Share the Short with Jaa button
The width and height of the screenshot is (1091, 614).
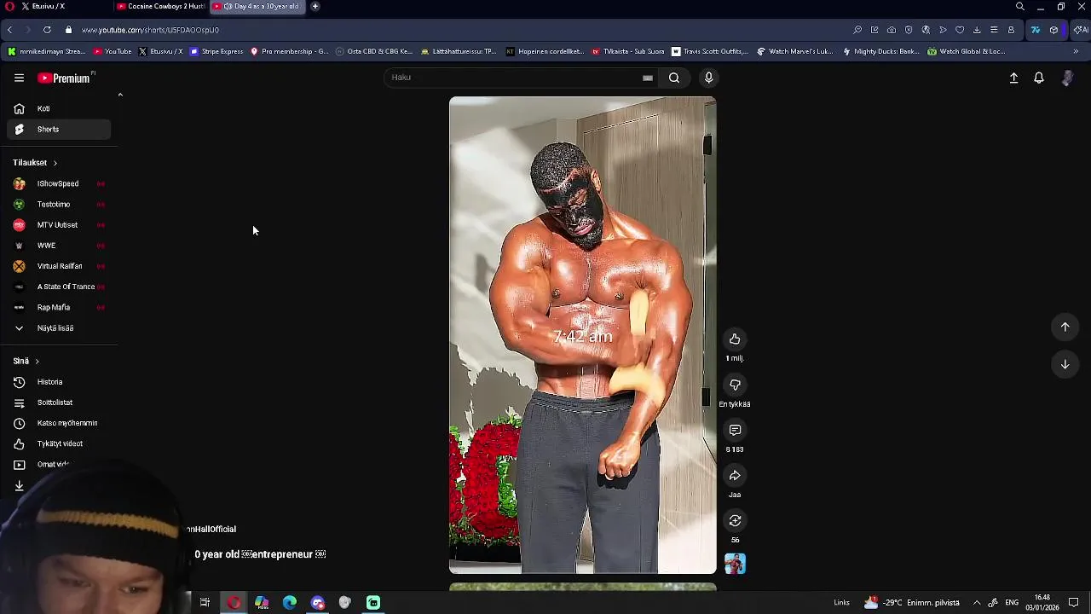click(735, 475)
